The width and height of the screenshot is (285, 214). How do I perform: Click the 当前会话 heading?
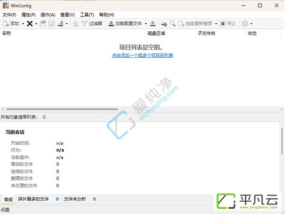(15, 132)
